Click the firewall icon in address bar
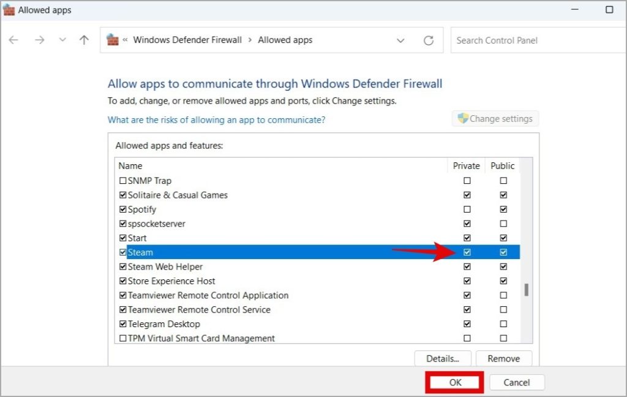Viewport: 627px width, 397px height. click(113, 40)
